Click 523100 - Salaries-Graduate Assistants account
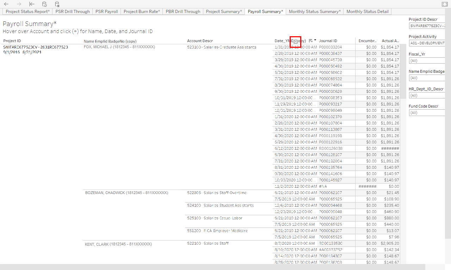The width and height of the screenshot is (451, 270). point(222,47)
